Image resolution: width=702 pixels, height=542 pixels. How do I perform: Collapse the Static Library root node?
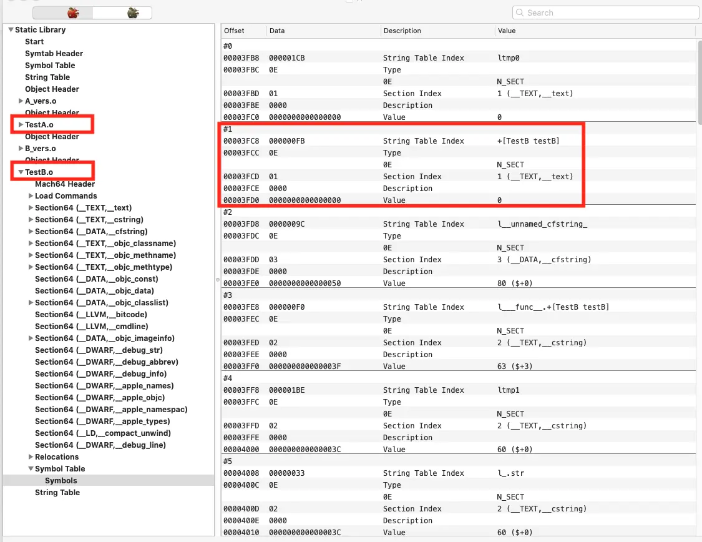(x=11, y=30)
